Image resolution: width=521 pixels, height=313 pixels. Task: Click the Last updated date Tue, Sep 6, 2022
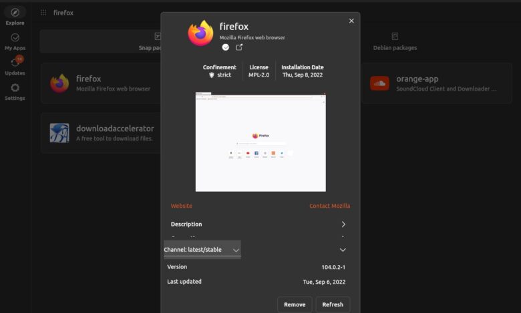[x=324, y=282]
